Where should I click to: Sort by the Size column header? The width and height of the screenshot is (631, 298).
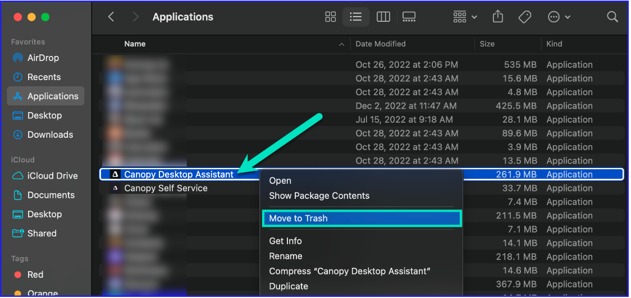pyautogui.click(x=487, y=44)
